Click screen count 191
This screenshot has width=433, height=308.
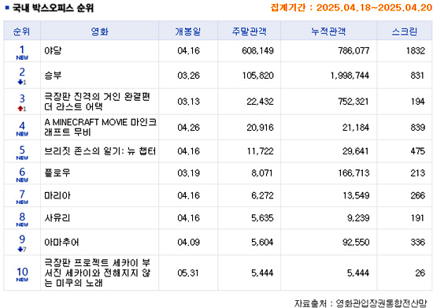(417, 218)
